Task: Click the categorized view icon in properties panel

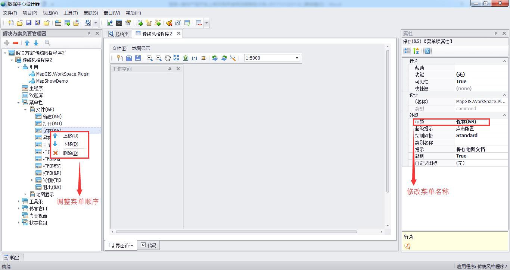Action: click(x=407, y=51)
